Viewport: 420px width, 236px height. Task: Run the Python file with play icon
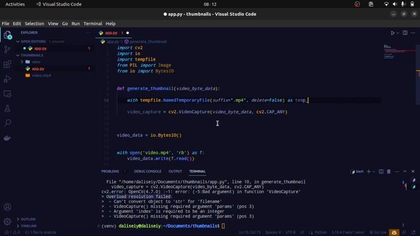392,33
